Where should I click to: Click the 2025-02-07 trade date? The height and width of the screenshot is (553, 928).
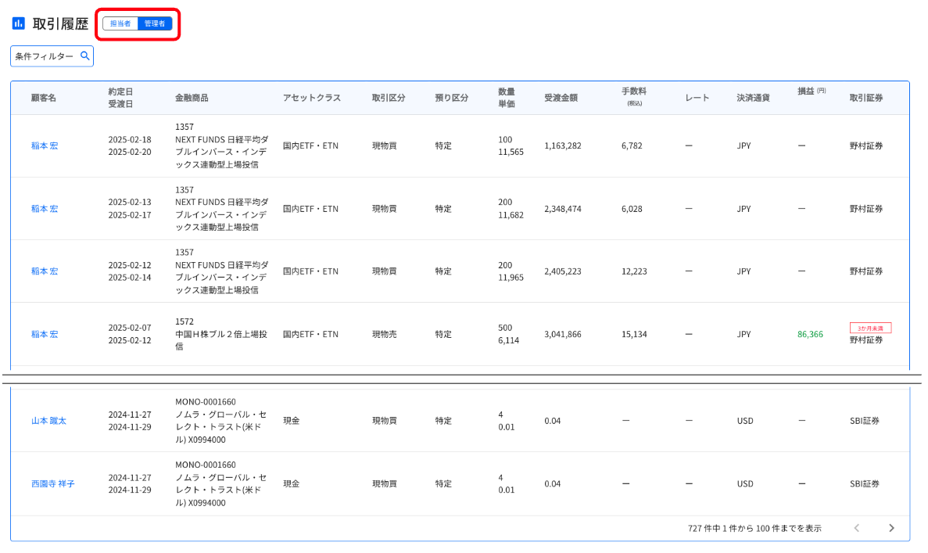[130, 328]
